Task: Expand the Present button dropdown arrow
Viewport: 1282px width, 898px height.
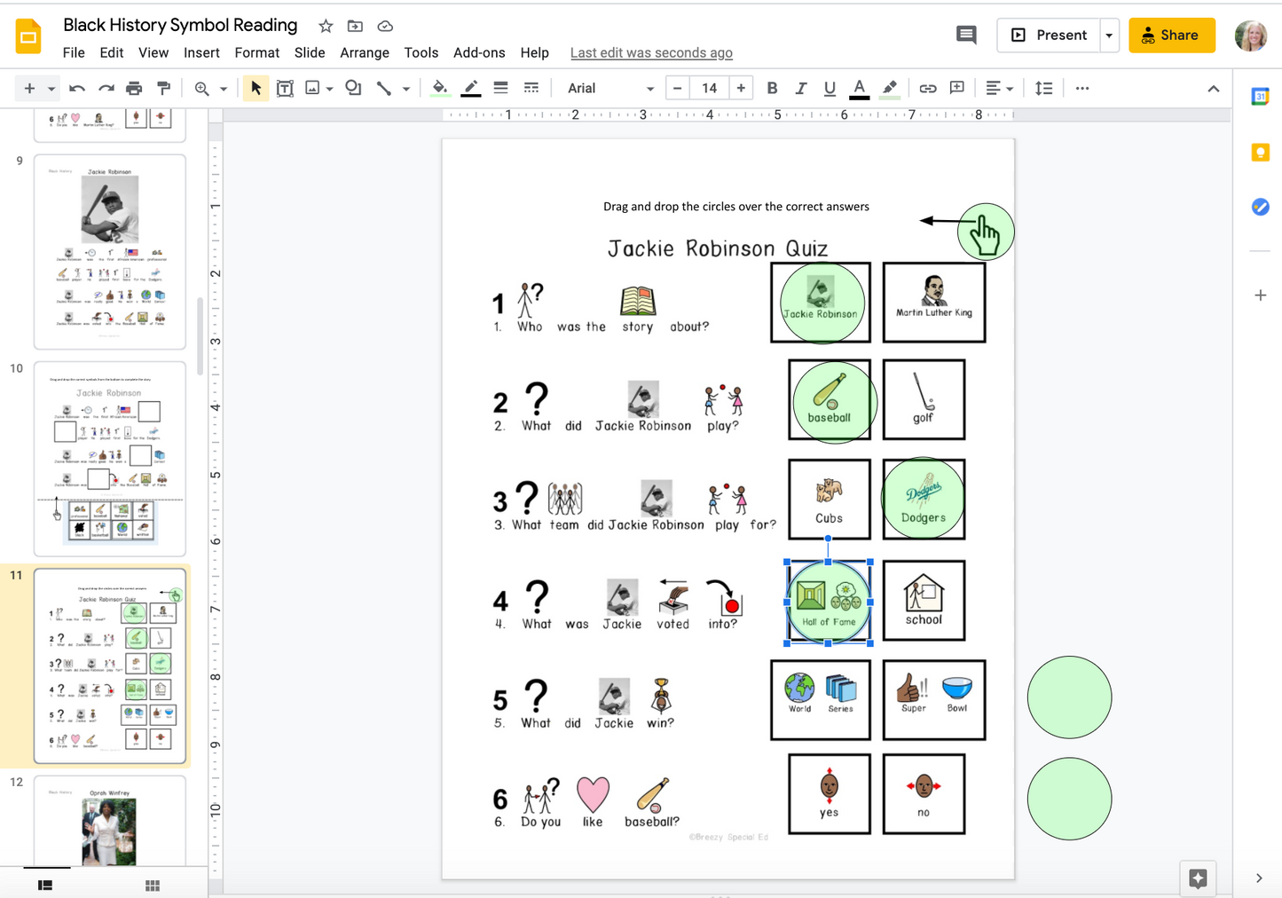Action: click(1109, 35)
